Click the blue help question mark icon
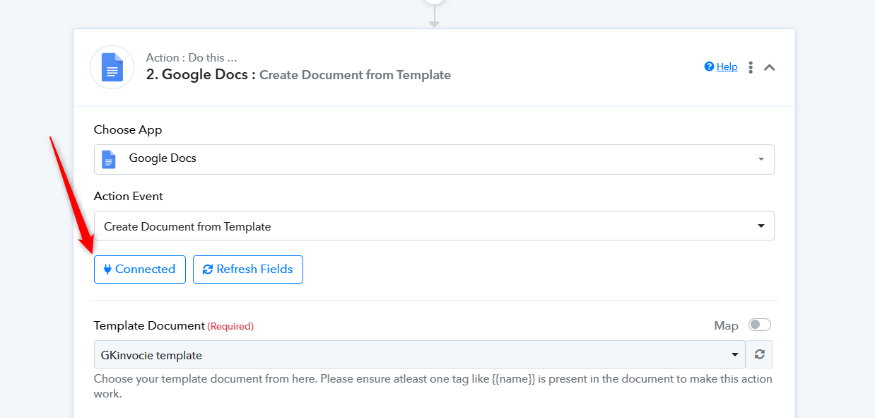This screenshot has width=875, height=418. point(709,66)
